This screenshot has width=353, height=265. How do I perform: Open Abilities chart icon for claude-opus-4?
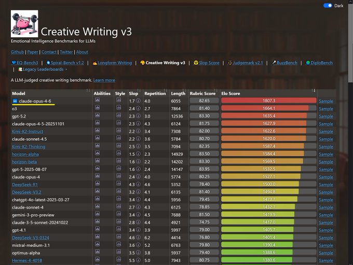(97, 176)
